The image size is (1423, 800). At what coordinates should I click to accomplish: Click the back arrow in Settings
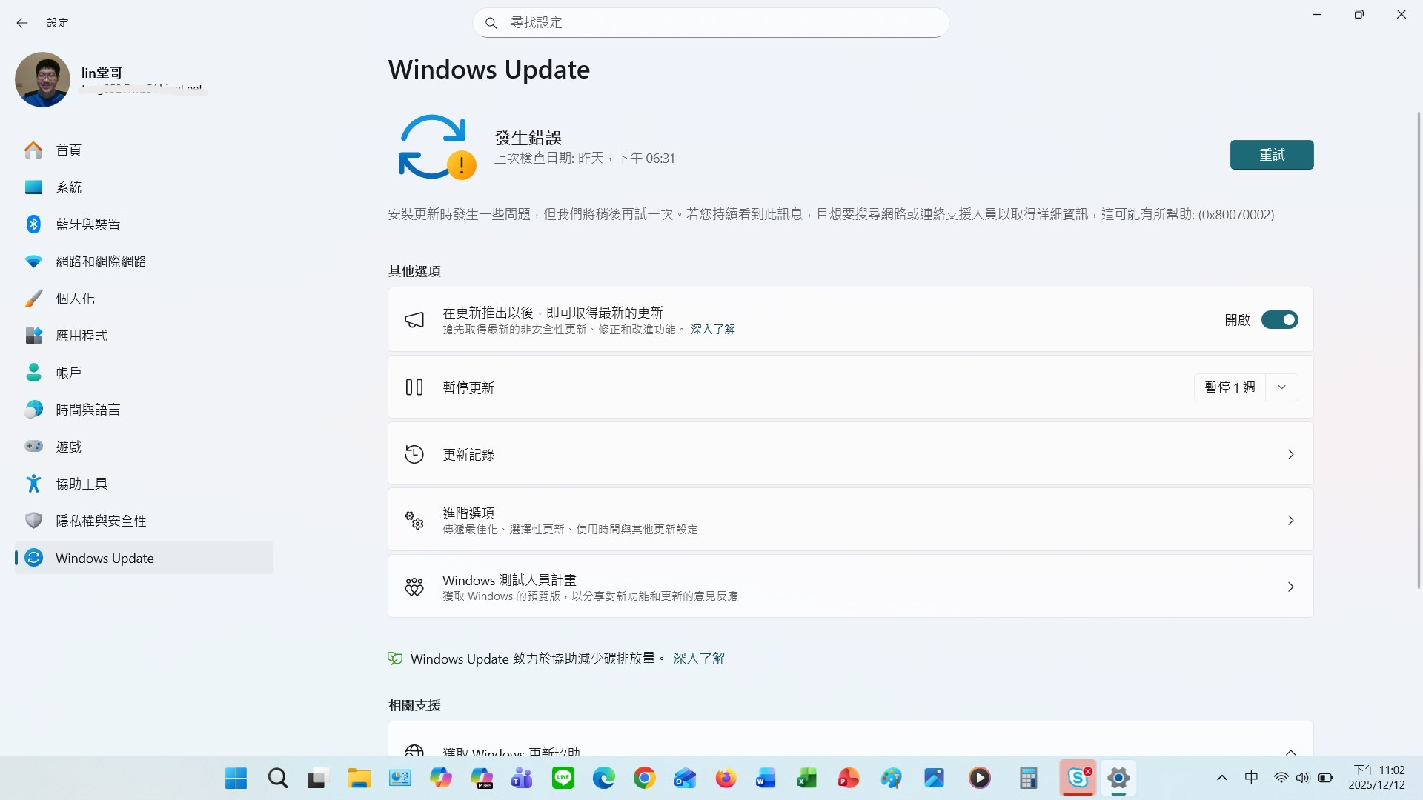click(x=22, y=23)
